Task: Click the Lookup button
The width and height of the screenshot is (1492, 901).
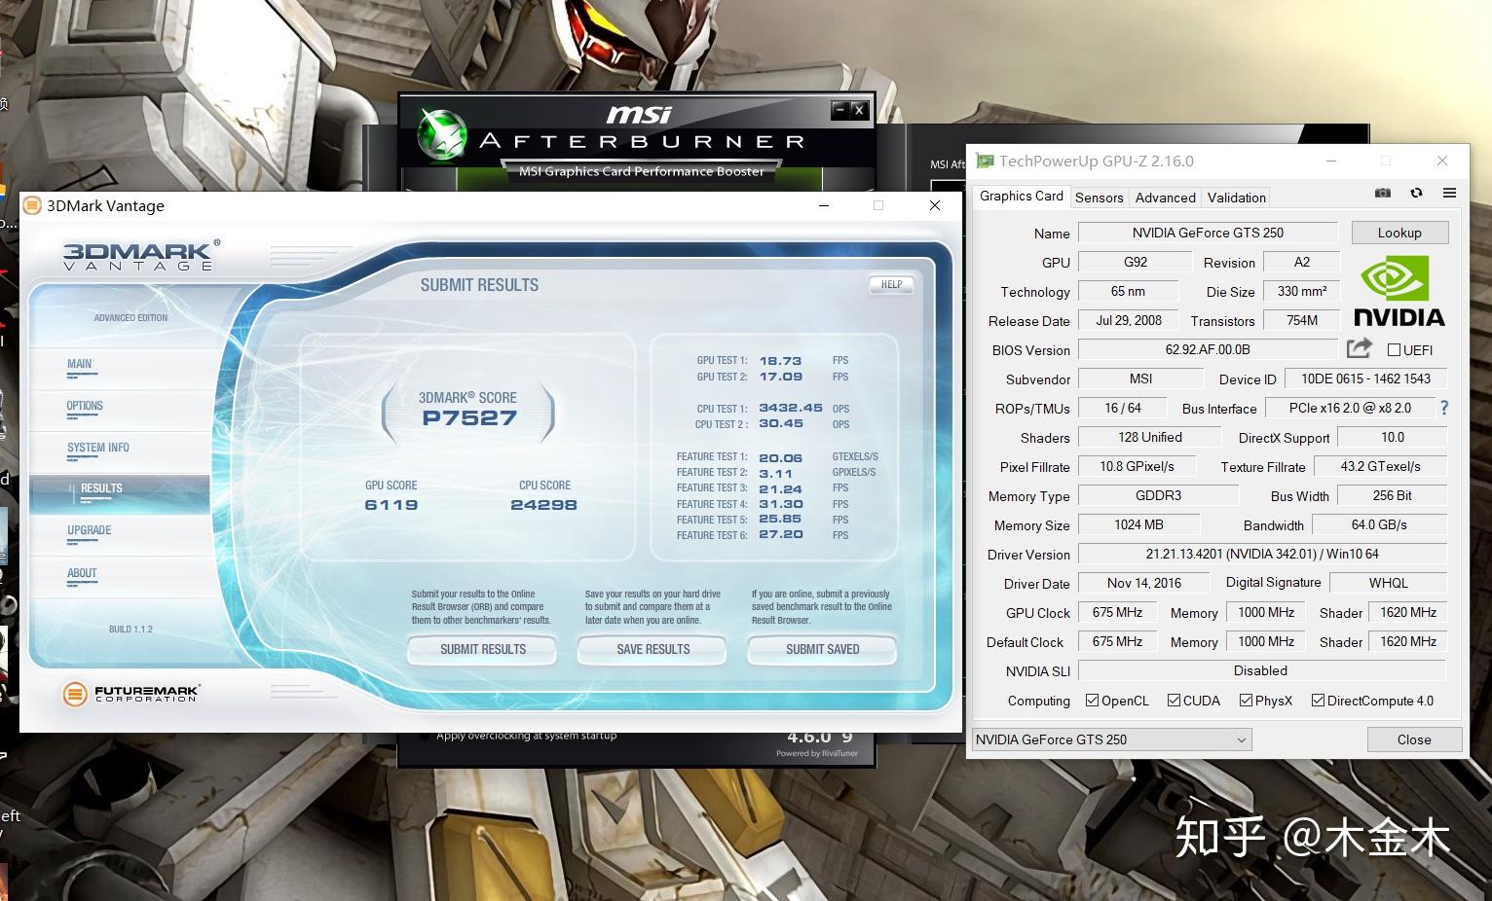Action: (x=1399, y=233)
